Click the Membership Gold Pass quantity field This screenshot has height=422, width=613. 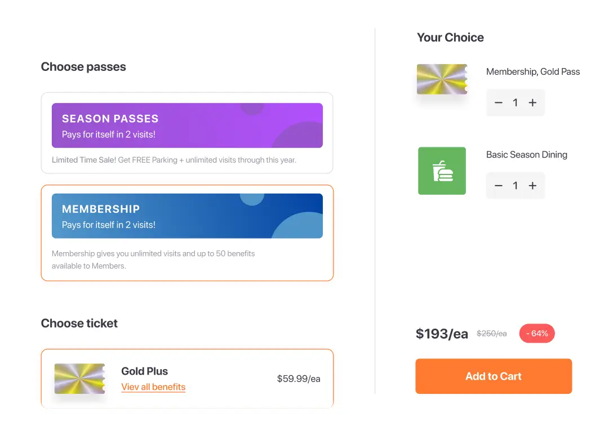coord(515,102)
